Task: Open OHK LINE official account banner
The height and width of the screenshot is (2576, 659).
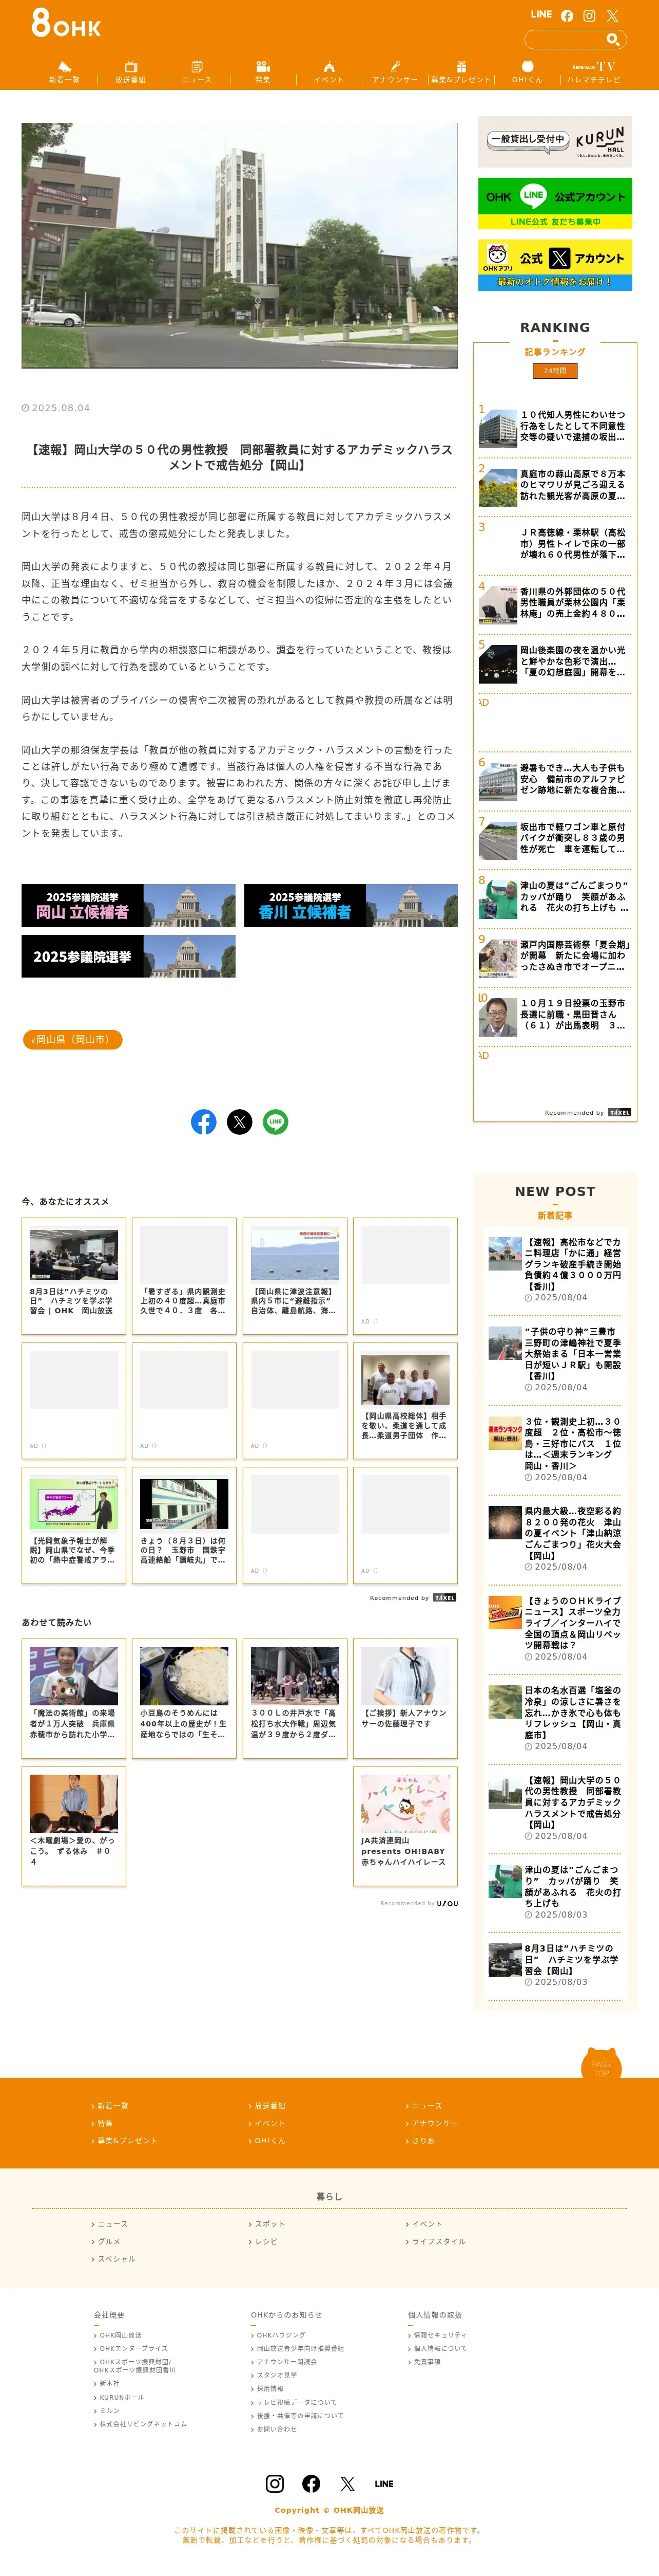Action: [x=555, y=204]
